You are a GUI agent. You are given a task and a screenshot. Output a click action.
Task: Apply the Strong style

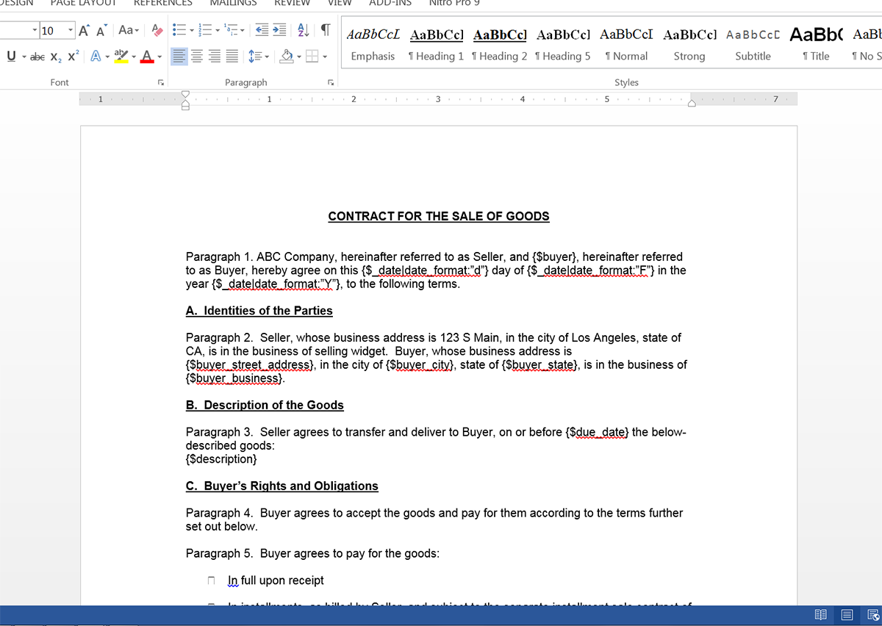[x=689, y=45]
